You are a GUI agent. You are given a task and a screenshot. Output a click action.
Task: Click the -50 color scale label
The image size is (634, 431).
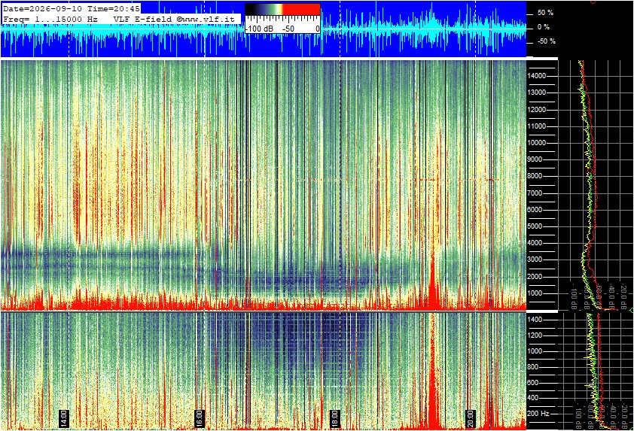288,29
